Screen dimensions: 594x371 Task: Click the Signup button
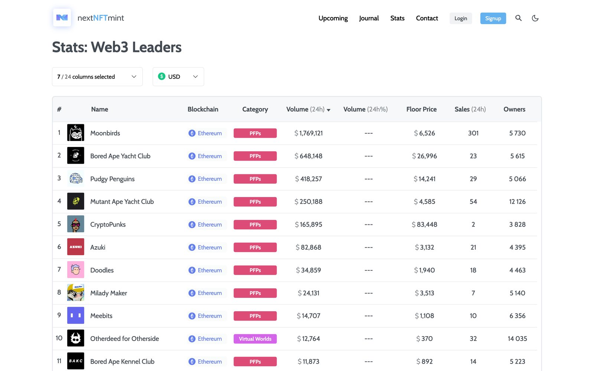[x=493, y=18]
